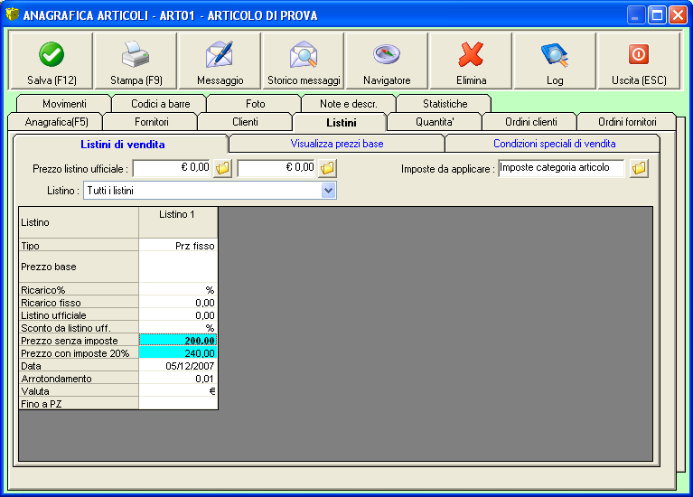Maximize the Anagrafica Articoli window
693x497 pixels.
(x=657, y=15)
